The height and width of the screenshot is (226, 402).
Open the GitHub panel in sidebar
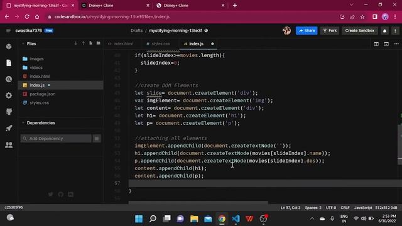[9, 112]
